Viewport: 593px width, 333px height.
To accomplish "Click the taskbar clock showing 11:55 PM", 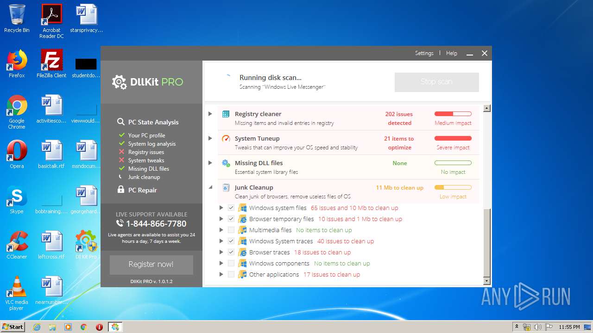I will point(569,327).
